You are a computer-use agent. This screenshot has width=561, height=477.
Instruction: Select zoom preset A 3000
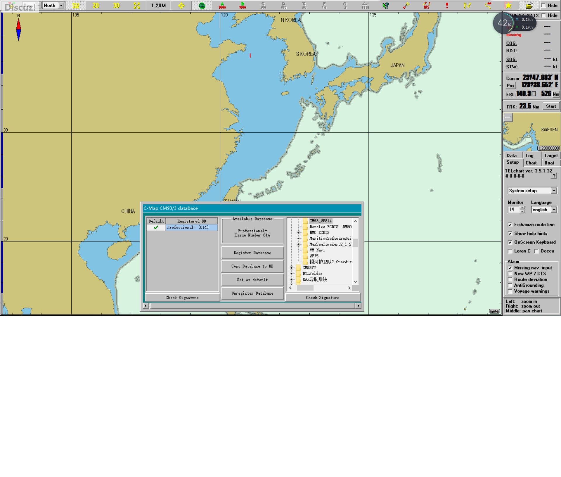222,6
